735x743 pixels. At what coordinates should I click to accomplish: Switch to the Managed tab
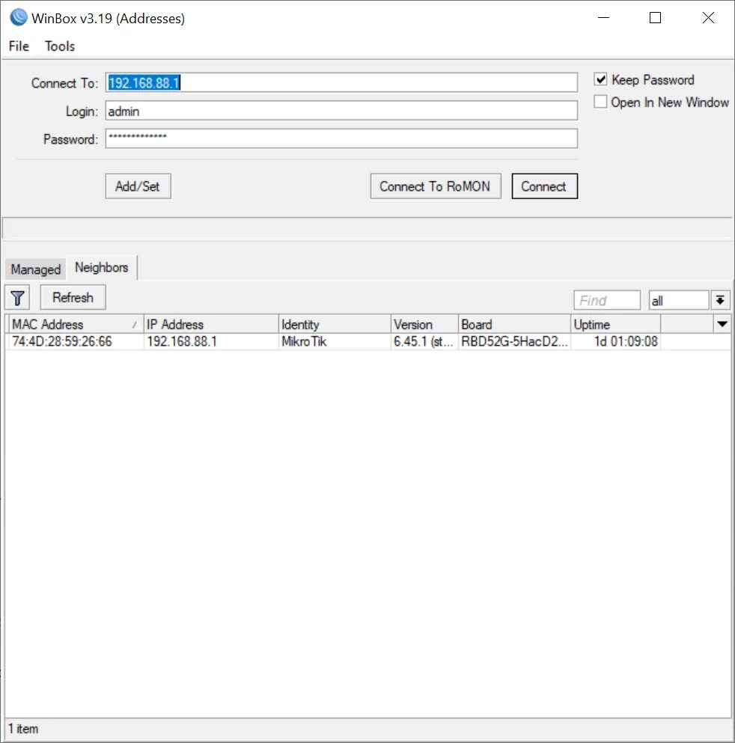pyautogui.click(x=35, y=269)
